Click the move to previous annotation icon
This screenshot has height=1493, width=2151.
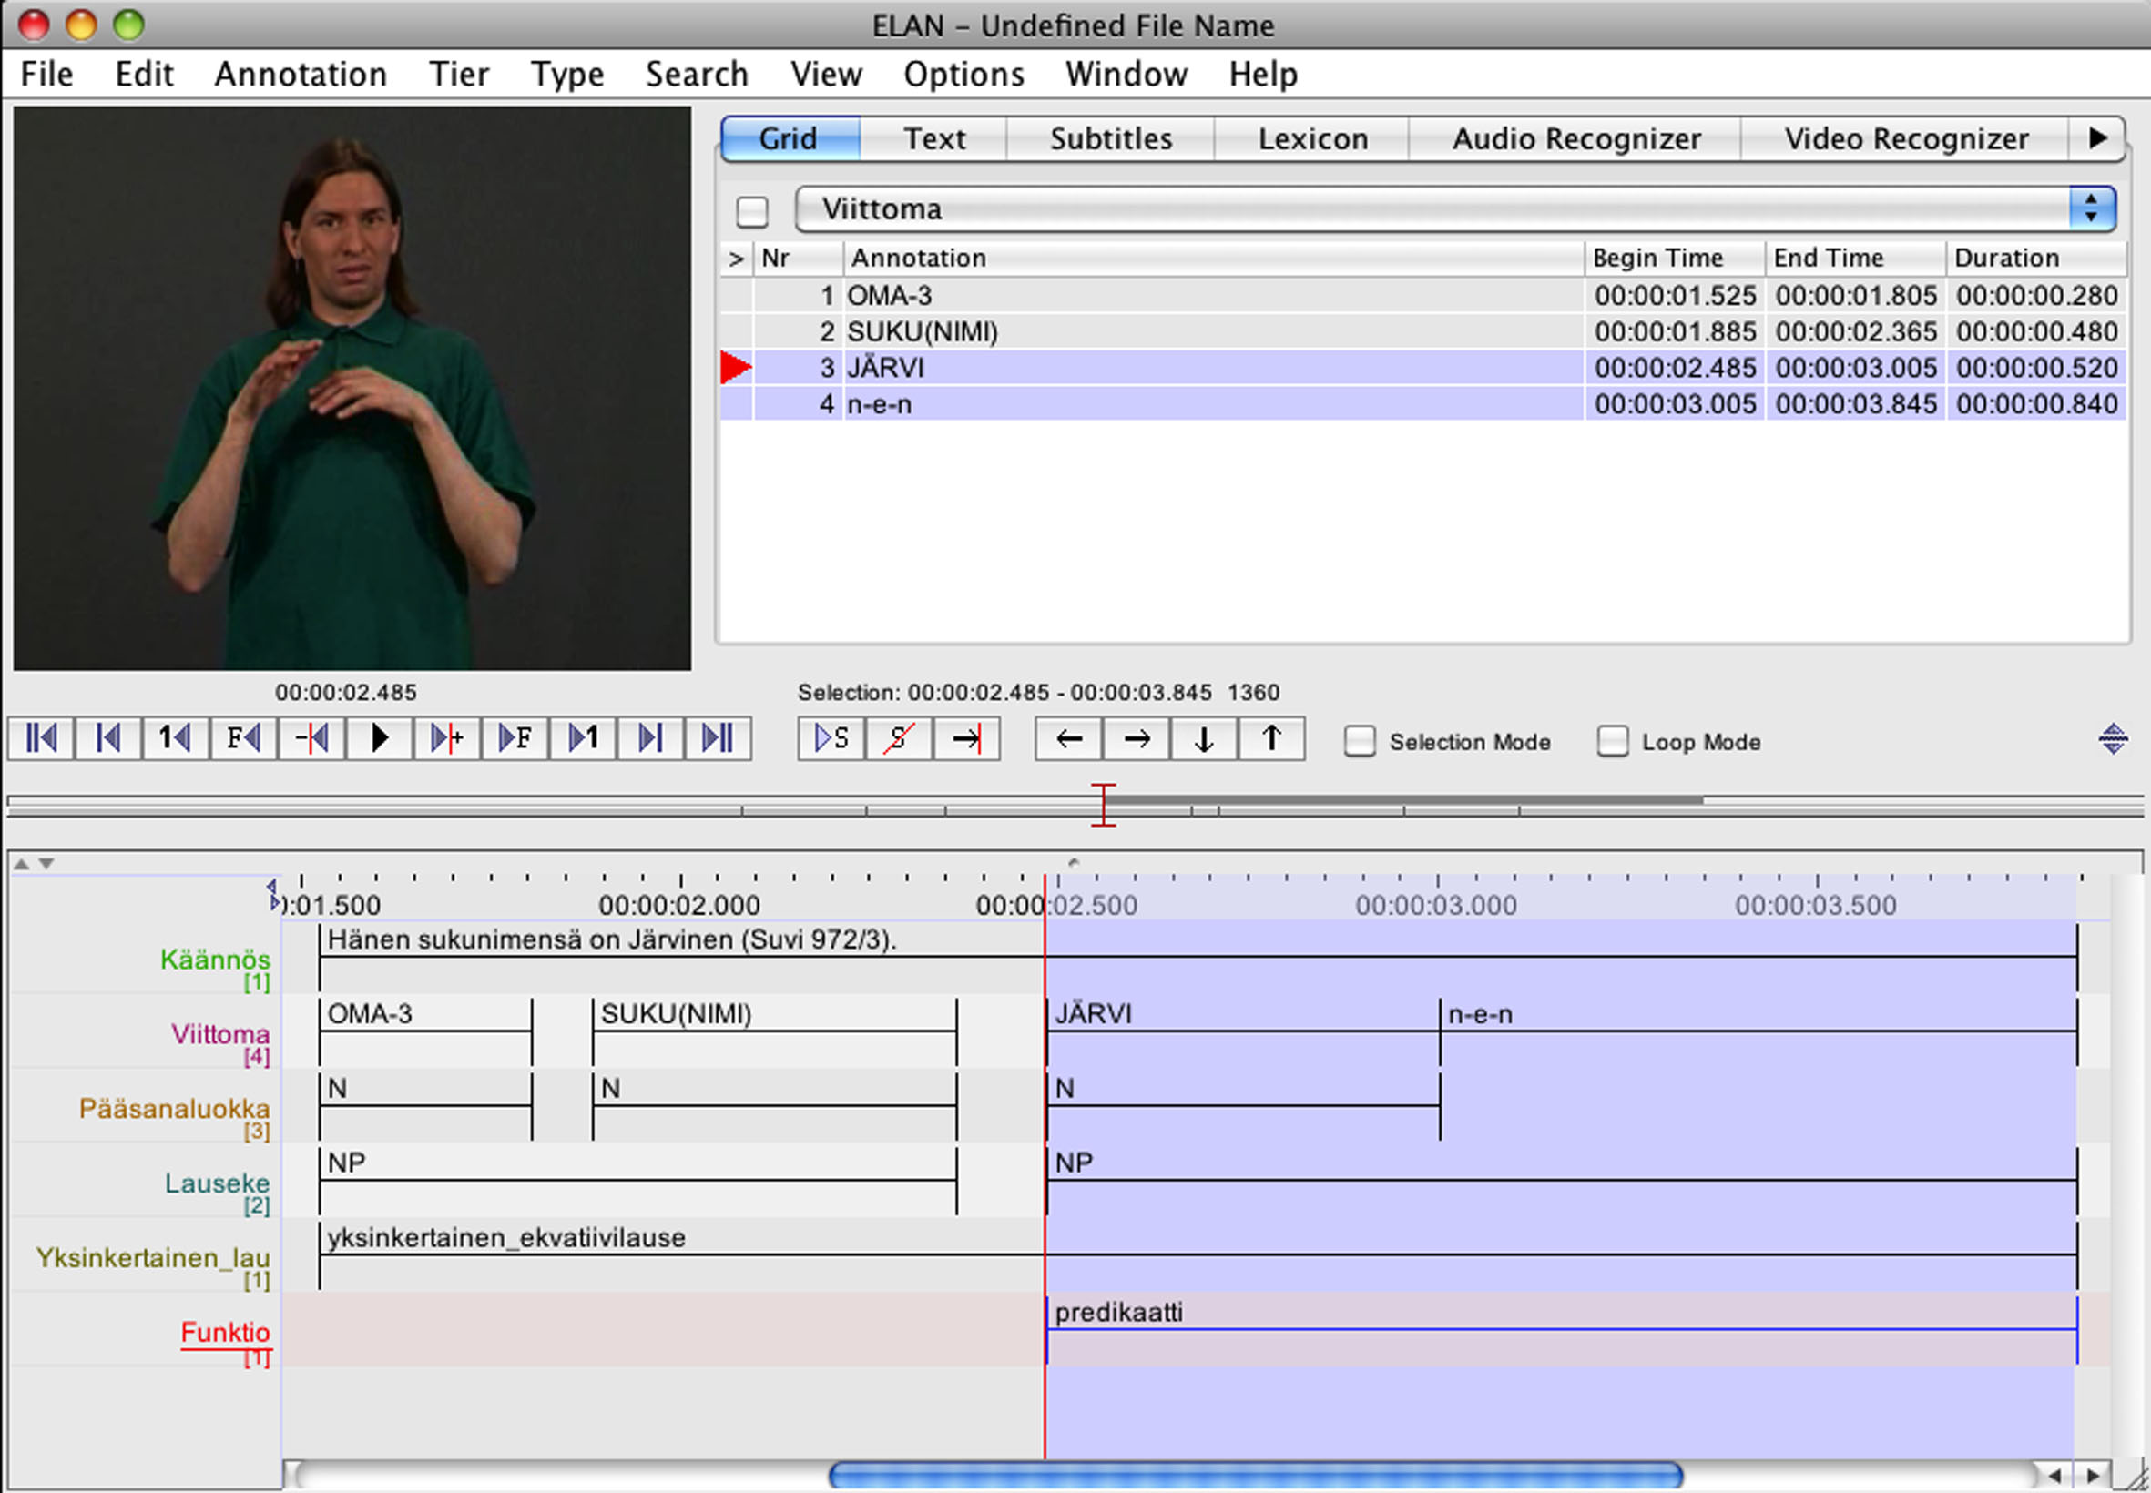[1071, 742]
